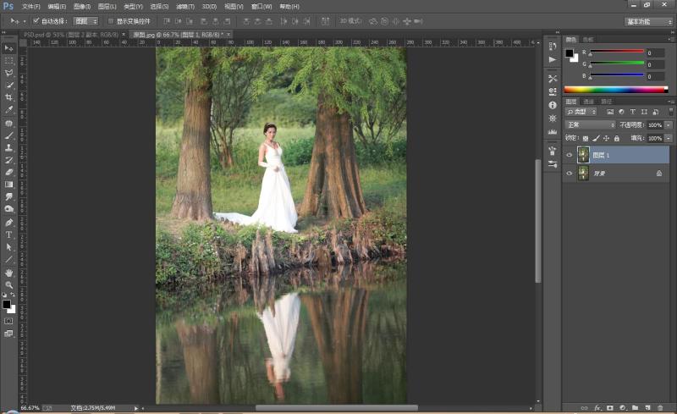The height and width of the screenshot is (414, 677).
Task: Open the Histogram panel icon
Action: coord(553,131)
